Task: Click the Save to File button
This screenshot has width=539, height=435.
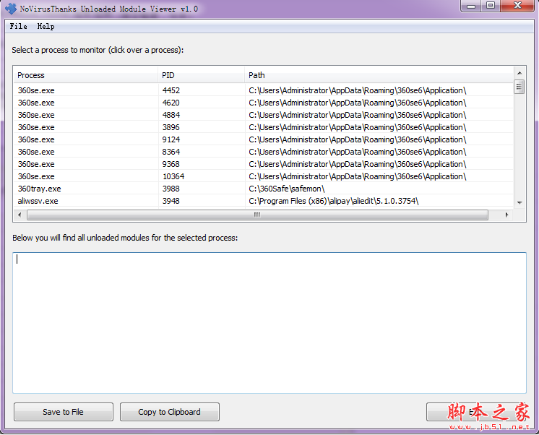Action: coord(64,412)
